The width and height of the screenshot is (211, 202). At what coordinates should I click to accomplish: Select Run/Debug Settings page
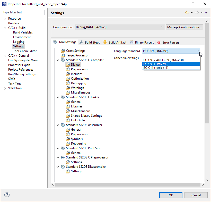(x=22, y=74)
